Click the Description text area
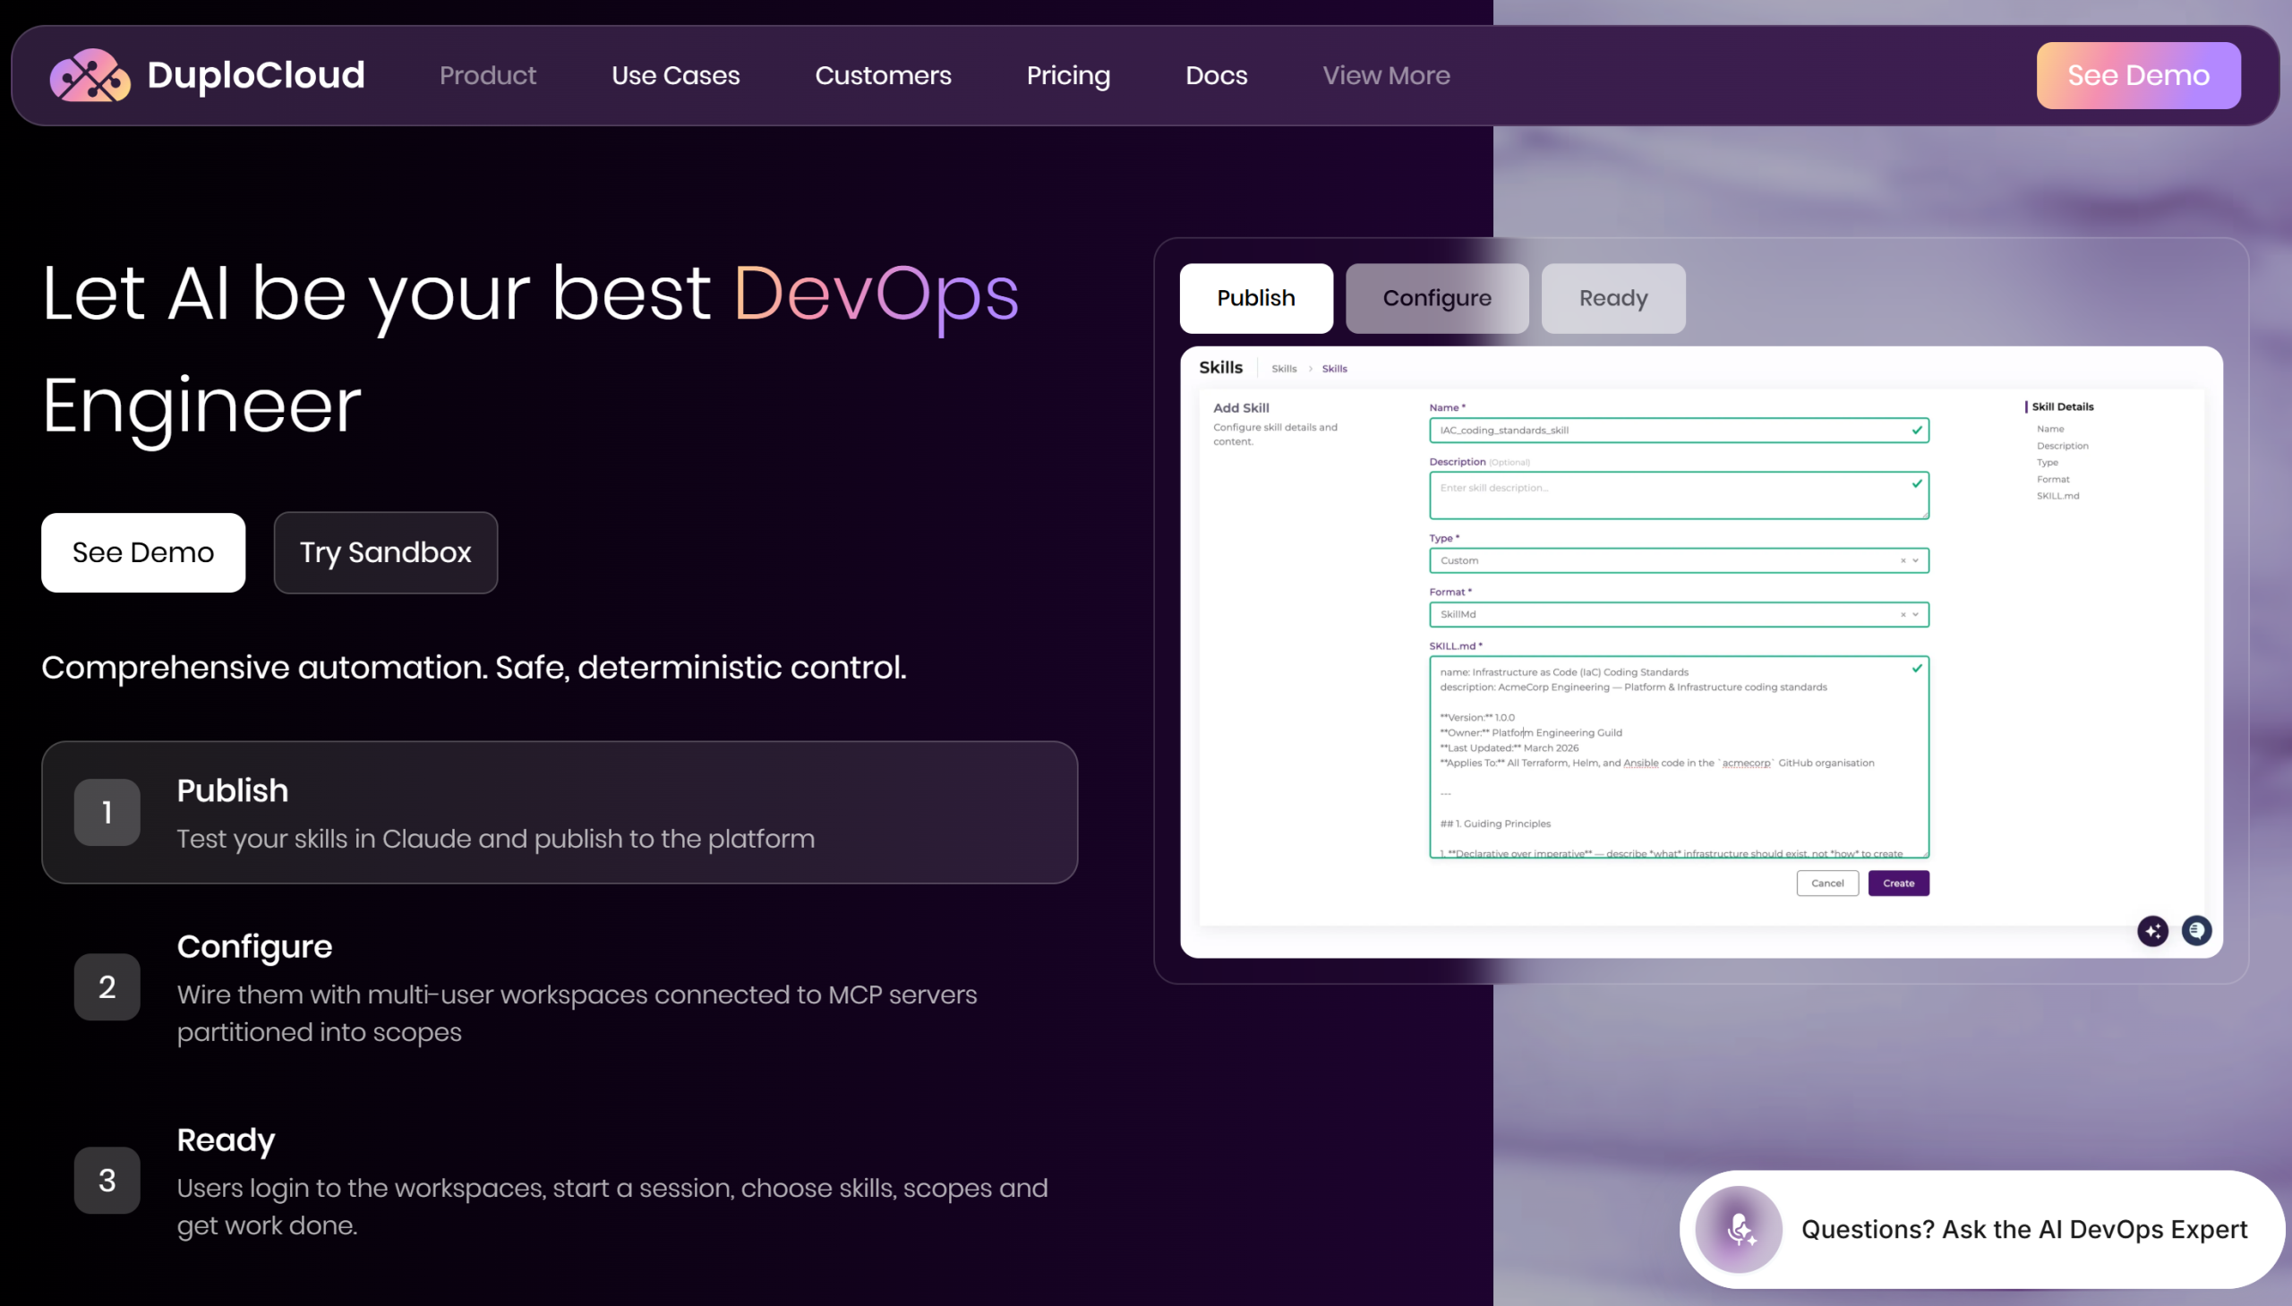 [x=1679, y=496]
